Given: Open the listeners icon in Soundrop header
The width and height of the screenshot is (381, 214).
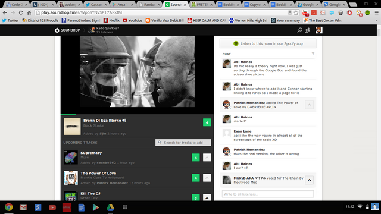Looking at the screenshot, I should (x=308, y=30).
